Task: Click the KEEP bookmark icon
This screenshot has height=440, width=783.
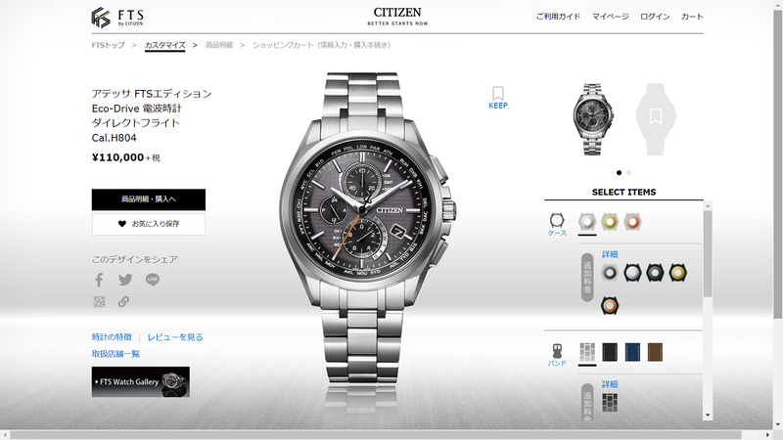Action: click(498, 97)
